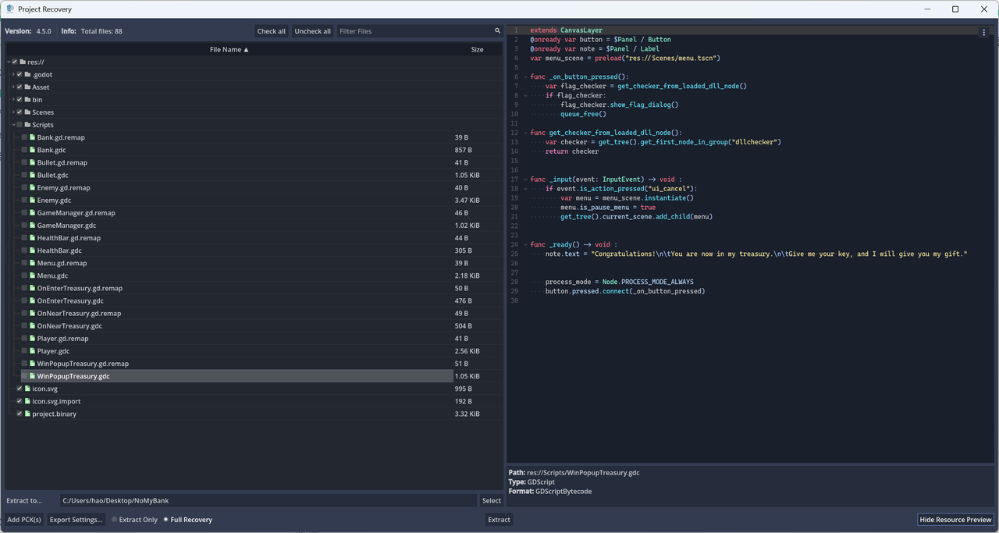The width and height of the screenshot is (999, 533).
Task: Click the Asset folder icon
Action: coord(27,87)
